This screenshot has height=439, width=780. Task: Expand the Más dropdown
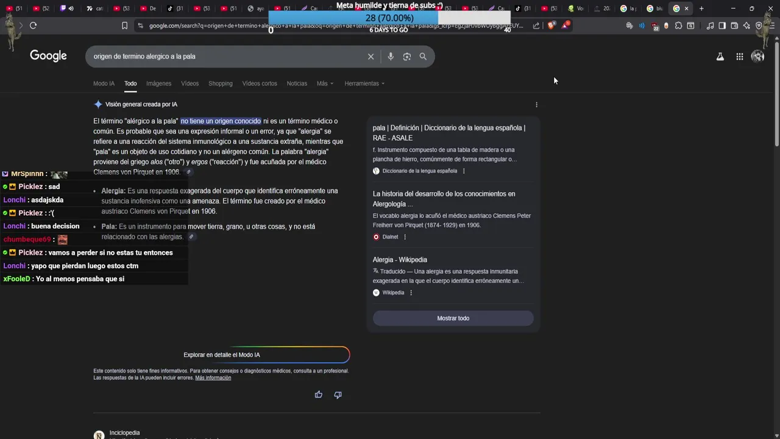coord(325,84)
